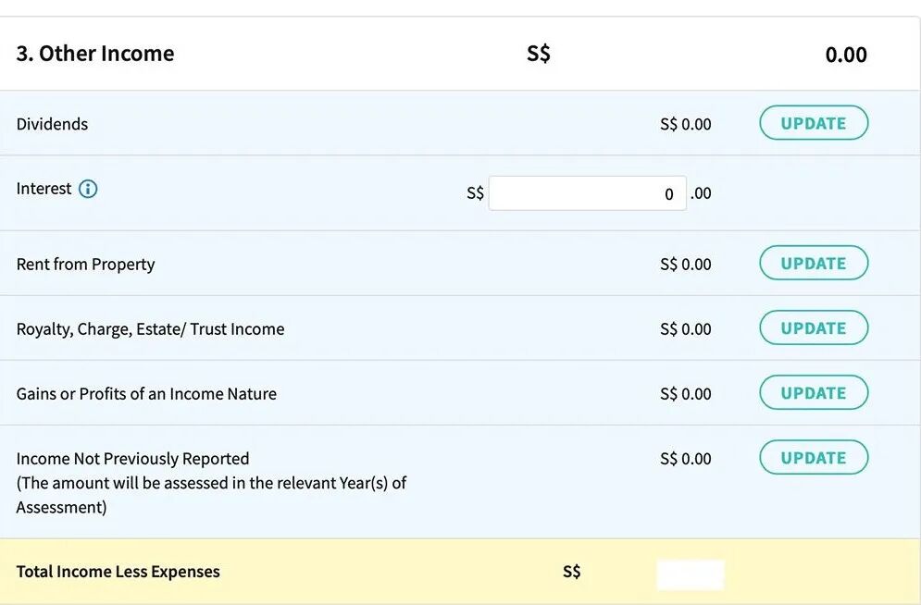Click the Rent from Property amount S$ 0.00
This screenshot has width=921, height=605.
685,265
